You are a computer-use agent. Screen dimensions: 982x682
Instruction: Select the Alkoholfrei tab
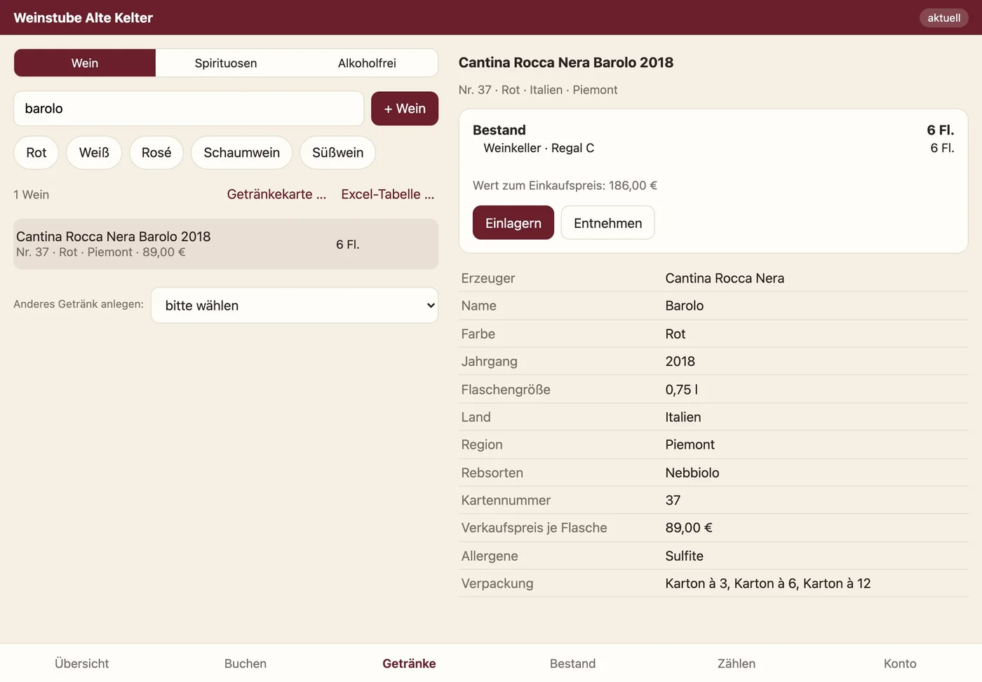pyautogui.click(x=367, y=63)
